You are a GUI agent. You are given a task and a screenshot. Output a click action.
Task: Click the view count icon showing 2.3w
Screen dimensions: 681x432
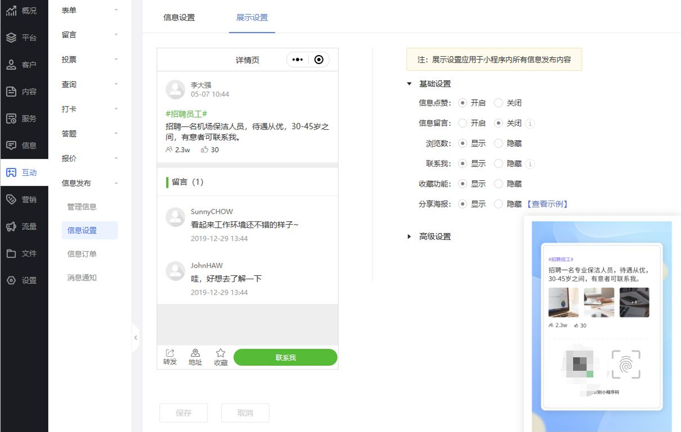click(x=169, y=150)
